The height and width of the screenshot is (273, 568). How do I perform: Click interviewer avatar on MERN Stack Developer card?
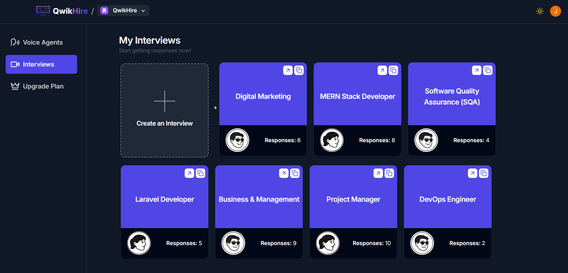click(x=332, y=140)
